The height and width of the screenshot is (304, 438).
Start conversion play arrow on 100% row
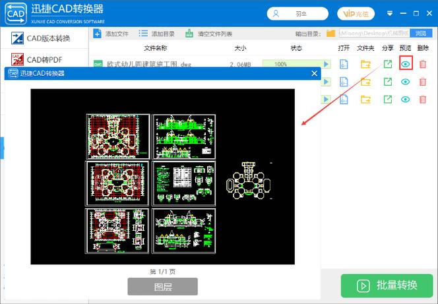tap(326, 64)
